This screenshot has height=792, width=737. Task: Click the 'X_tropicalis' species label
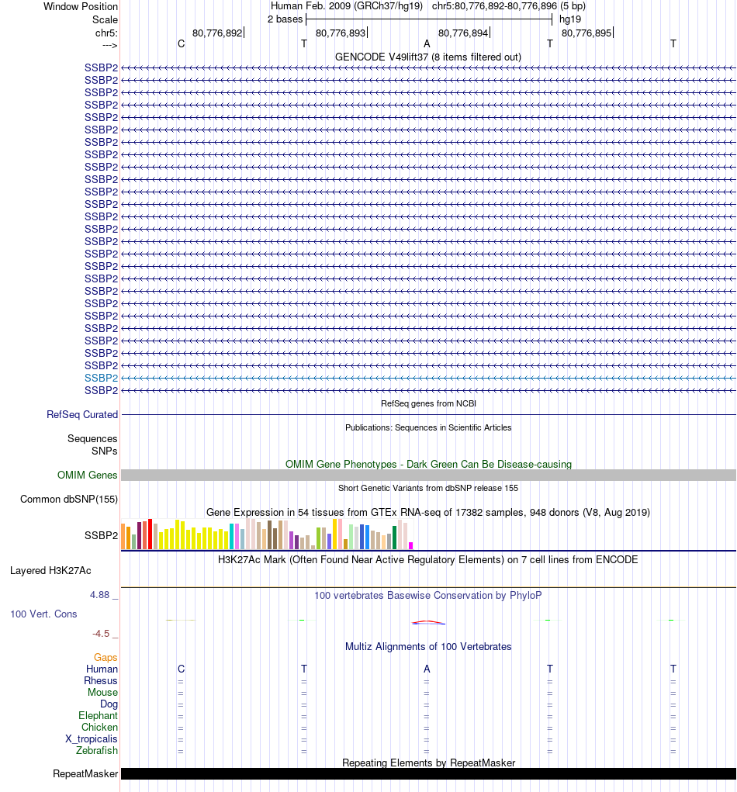tap(92, 739)
